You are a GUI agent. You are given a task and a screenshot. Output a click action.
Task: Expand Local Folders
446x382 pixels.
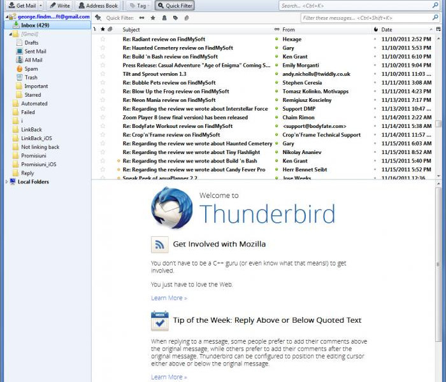pyautogui.click(x=6, y=181)
